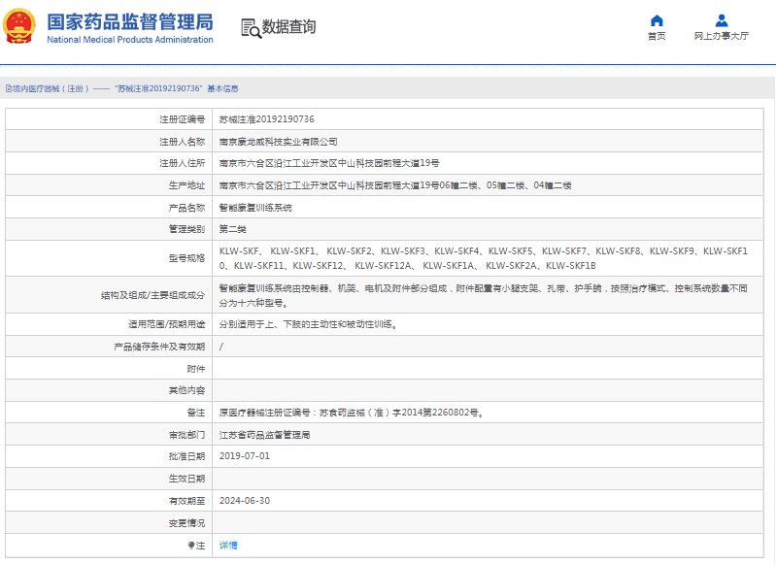Select intended use text 分别适用于上、下肢
Image resolution: width=776 pixels, height=564 pixels.
coord(308,324)
